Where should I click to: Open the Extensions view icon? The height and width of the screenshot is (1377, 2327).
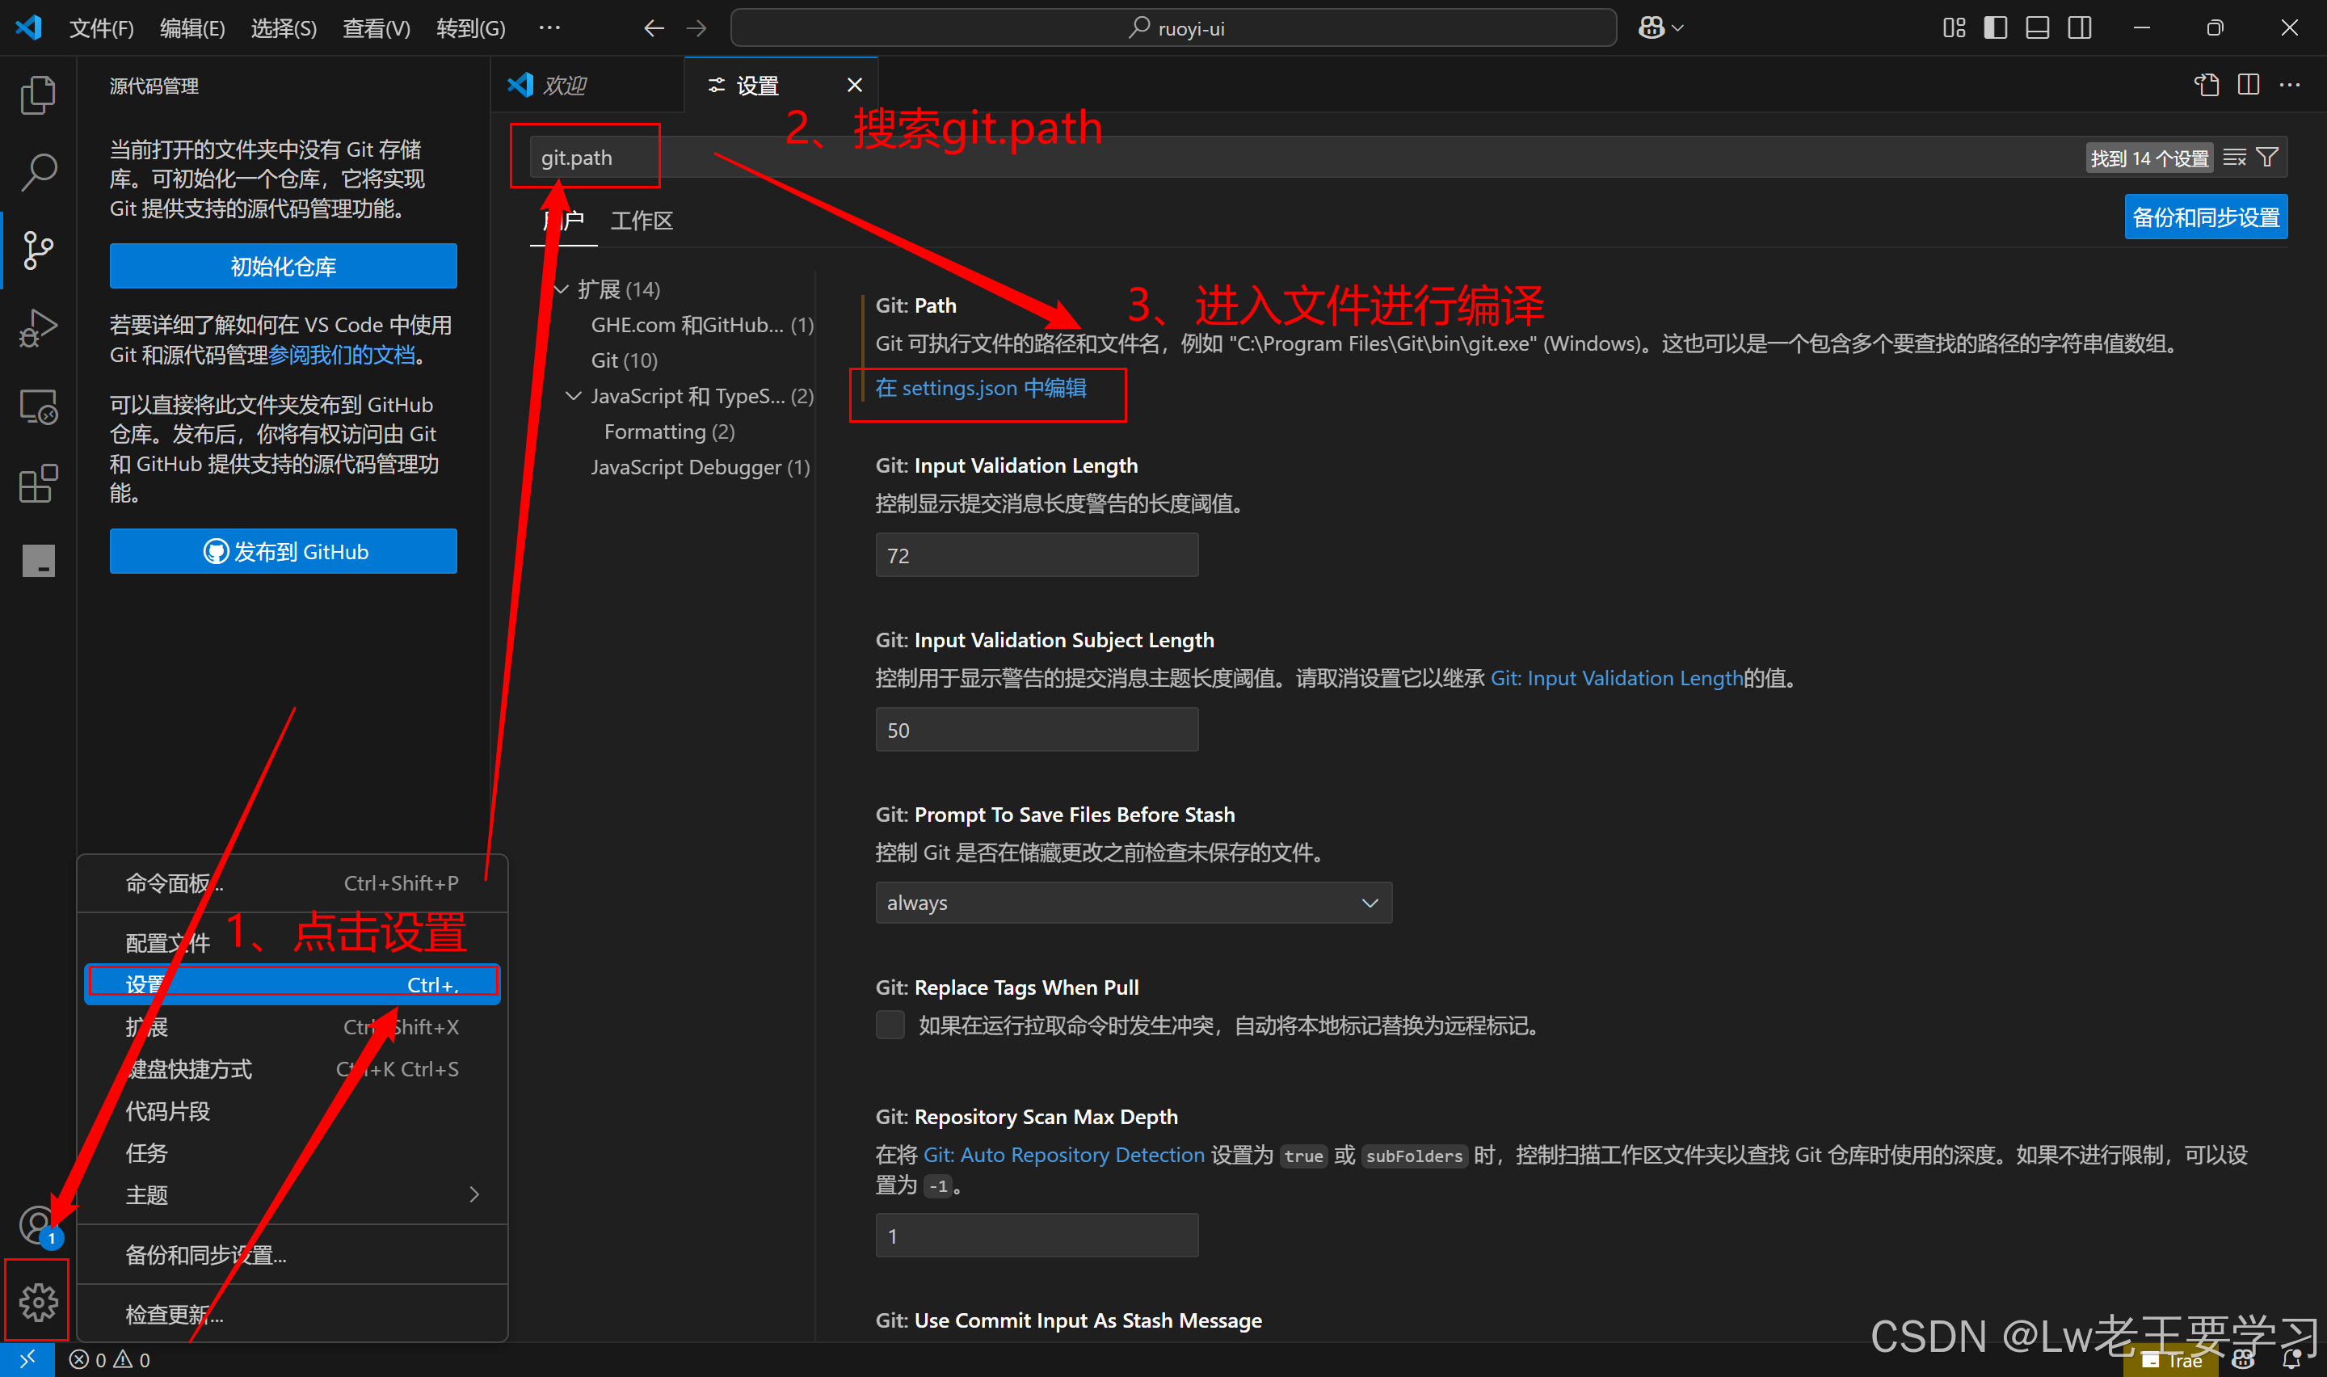pos(38,483)
